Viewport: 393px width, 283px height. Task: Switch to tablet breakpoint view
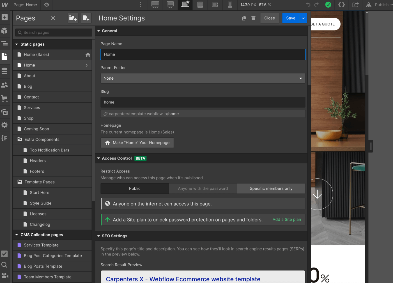(200, 5)
